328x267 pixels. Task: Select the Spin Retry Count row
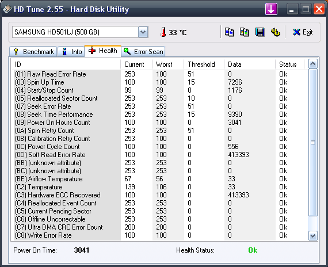pos(159,131)
